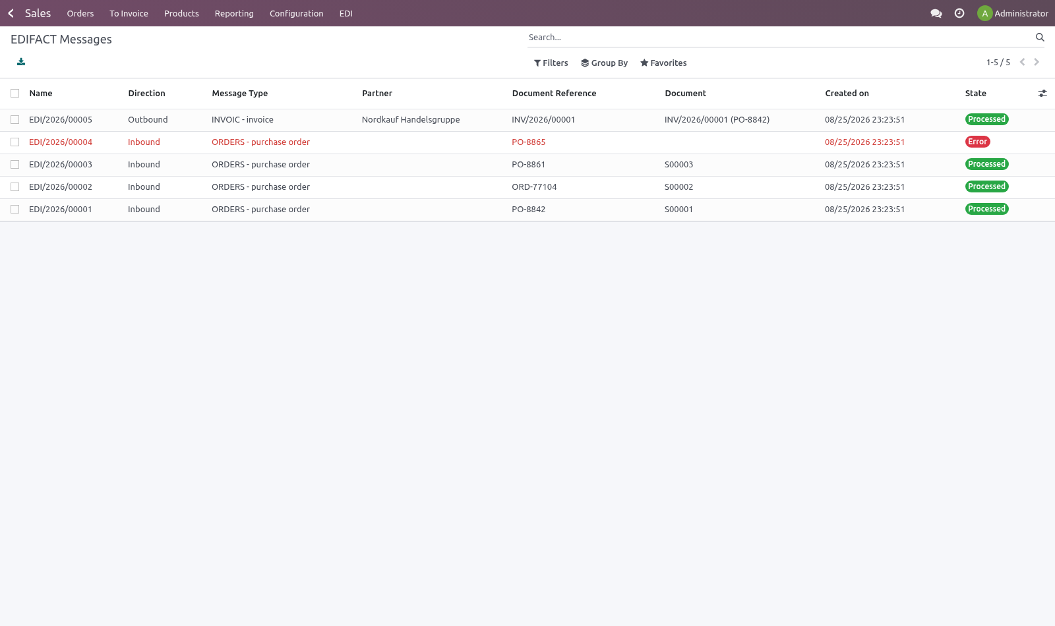Click Processed badge for EDI/2026/00005
The height and width of the screenshot is (626, 1055).
986,119
